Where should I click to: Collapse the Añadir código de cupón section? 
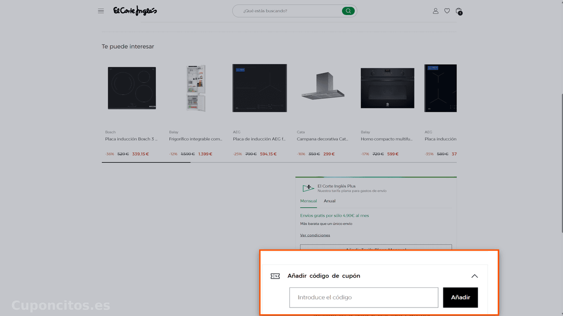(474, 276)
